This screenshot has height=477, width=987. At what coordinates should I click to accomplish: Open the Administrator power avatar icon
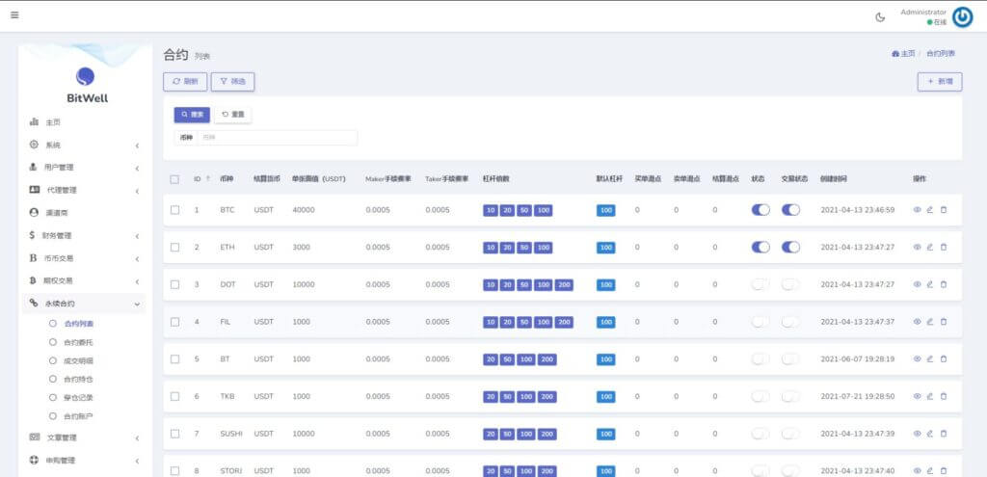[962, 17]
